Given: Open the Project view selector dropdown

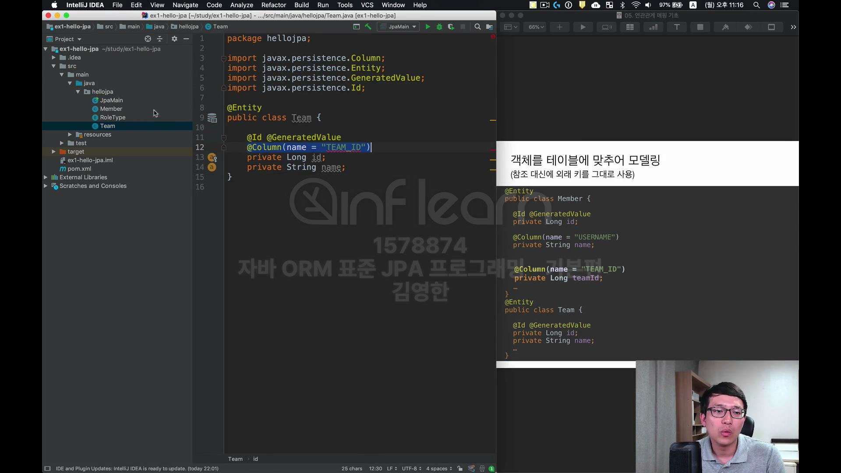Looking at the screenshot, I should pyautogui.click(x=64, y=39).
